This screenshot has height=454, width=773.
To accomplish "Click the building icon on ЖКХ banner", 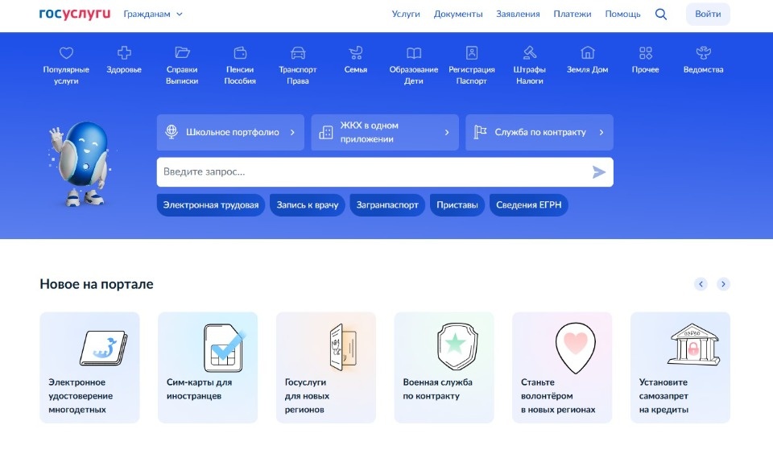I will pyautogui.click(x=326, y=132).
